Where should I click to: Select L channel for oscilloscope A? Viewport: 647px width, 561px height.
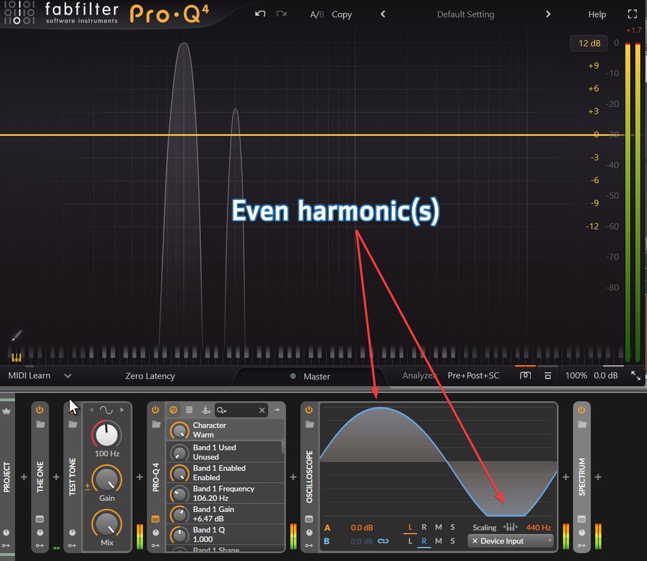[x=410, y=527]
